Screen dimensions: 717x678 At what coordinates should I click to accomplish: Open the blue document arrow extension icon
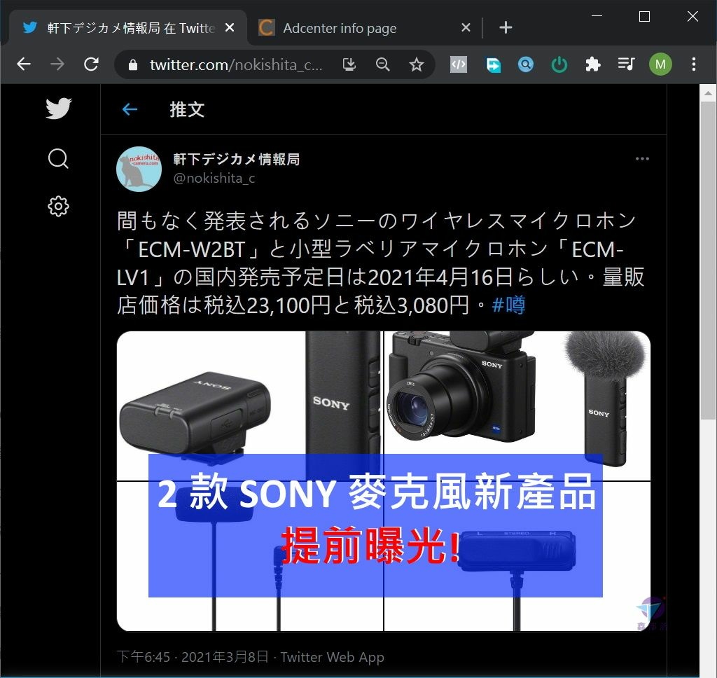click(493, 65)
